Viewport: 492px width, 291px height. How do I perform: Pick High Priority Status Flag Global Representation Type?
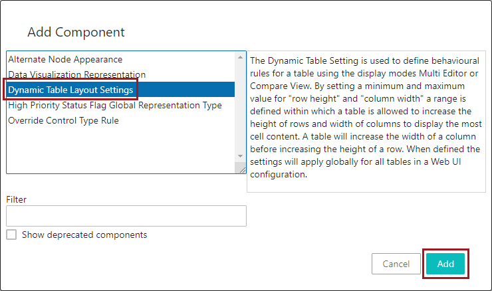click(x=115, y=105)
